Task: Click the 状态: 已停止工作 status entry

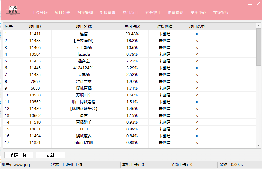Action: tap(67, 165)
